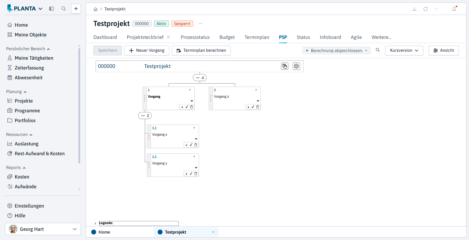Viewport: 469px width, 240px height.
Task: Switch to the bottom Home tab
Action: [101, 232]
